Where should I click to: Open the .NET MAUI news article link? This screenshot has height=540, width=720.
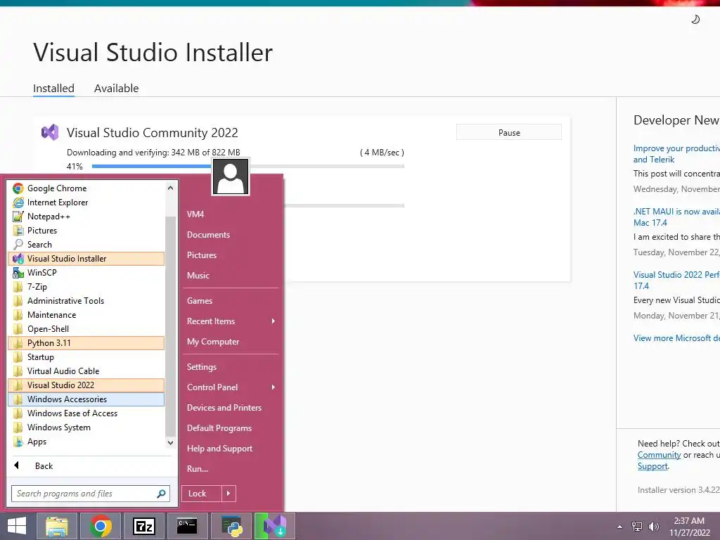(677, 217)
